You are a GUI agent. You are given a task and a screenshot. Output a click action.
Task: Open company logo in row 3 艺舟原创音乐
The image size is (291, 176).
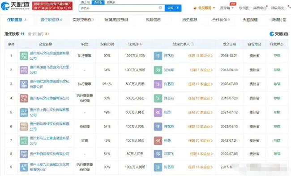24,84
